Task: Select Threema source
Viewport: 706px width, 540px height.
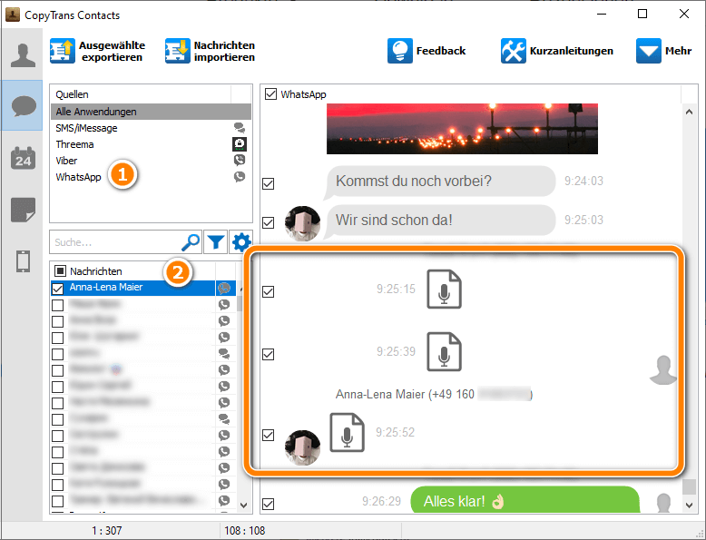Action: (x=151, y=144)
